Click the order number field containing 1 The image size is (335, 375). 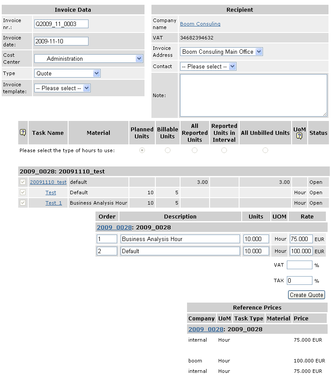coord(107,239)
